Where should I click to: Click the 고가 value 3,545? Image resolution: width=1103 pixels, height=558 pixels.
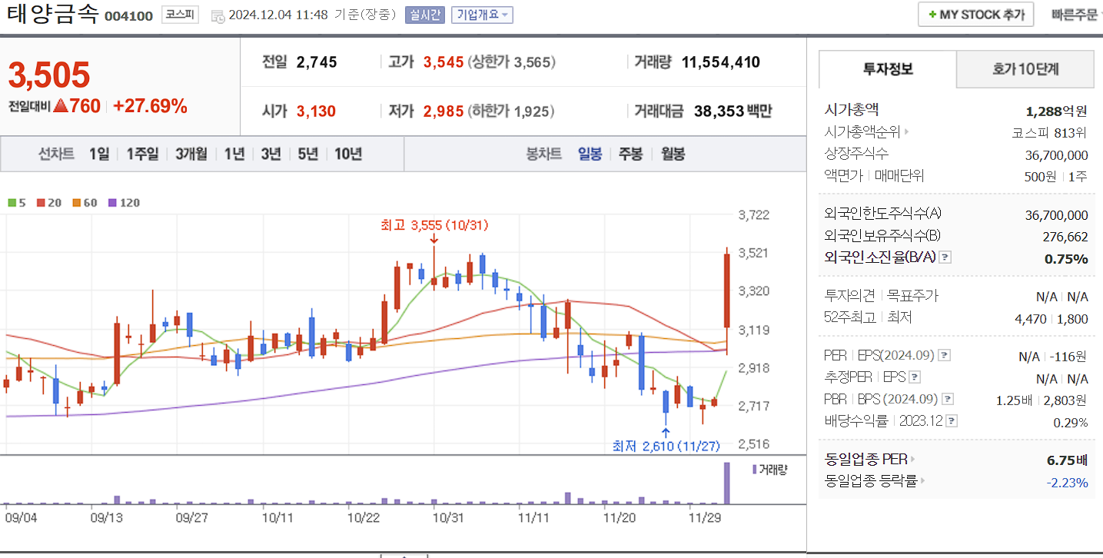(x=444, y=62)
